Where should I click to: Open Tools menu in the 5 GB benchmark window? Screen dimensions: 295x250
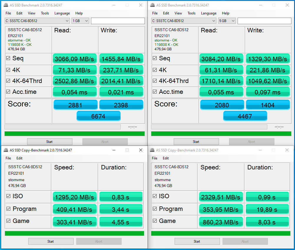click(x=192, y=13)
